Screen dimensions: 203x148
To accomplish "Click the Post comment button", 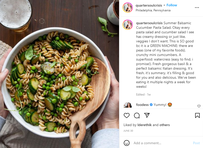I will [196, 143].
